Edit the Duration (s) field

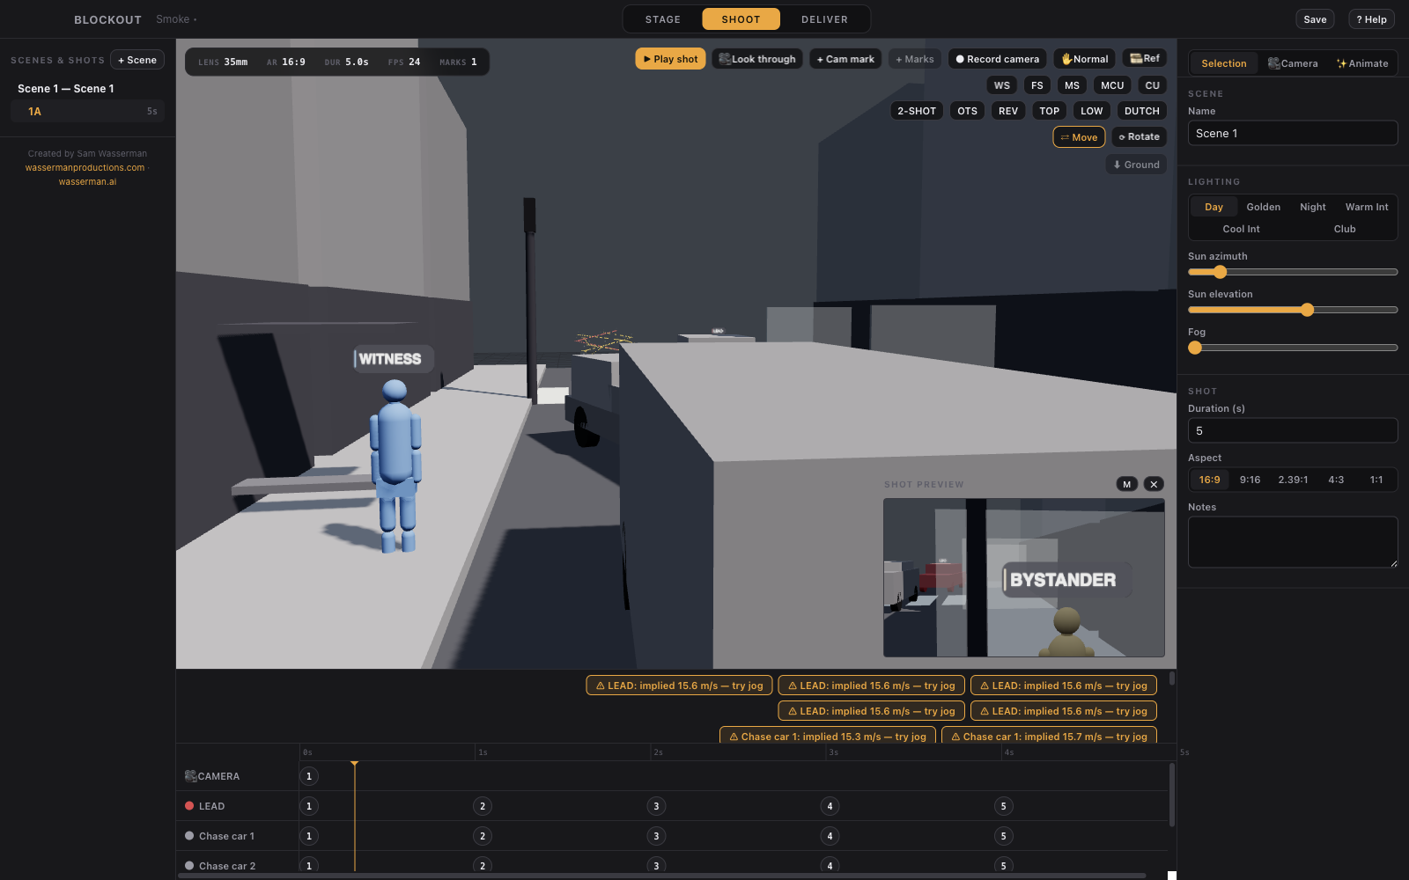click(x=1293, y=430)
